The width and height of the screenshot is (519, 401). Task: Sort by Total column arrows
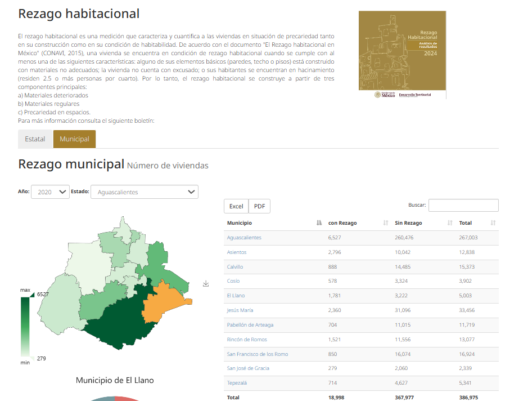click(x=493, y=222)
